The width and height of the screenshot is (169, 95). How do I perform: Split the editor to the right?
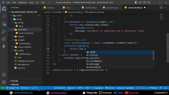coord(161,7)
